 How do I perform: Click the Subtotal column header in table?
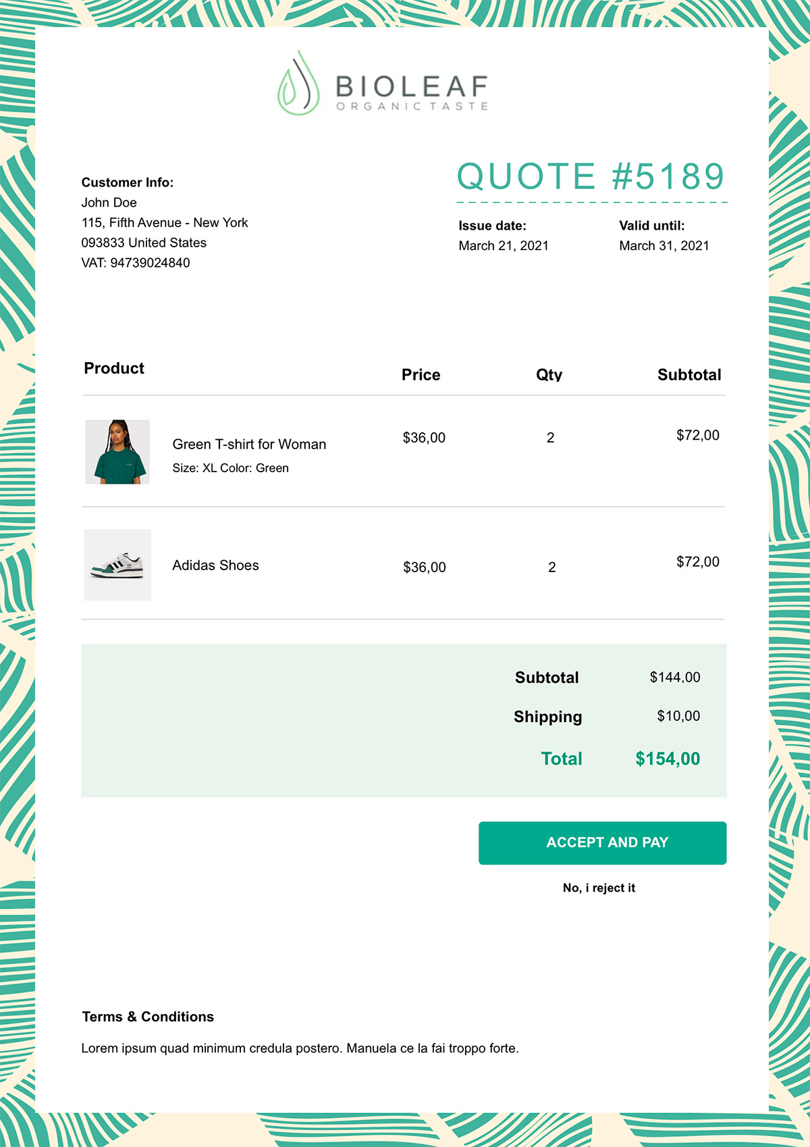689,375
